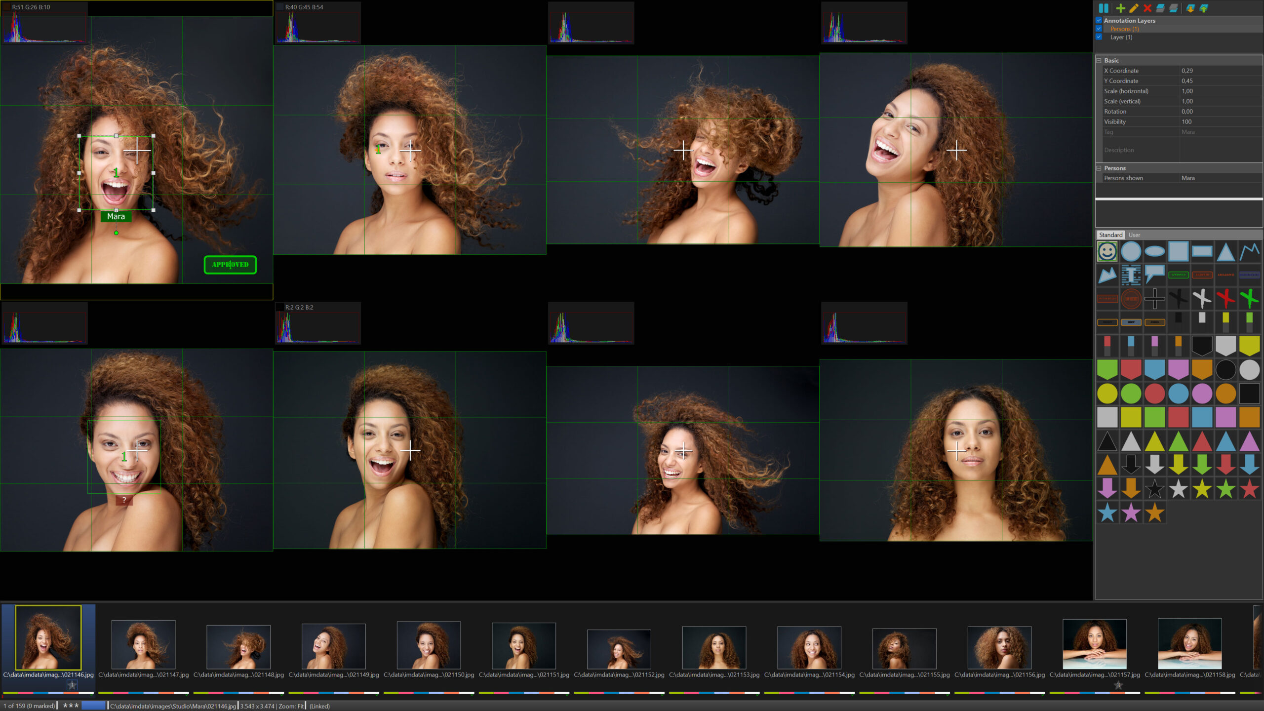Pick the green Approved stamp in the palette
1264x711 pixels.
pyautogui.click(x=1178, y=275)
